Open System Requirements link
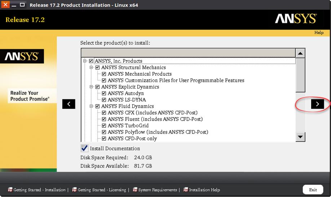Image resolution: width=331 pixels, height=197 pixels. pyautogui.click(x=158, y=190)
